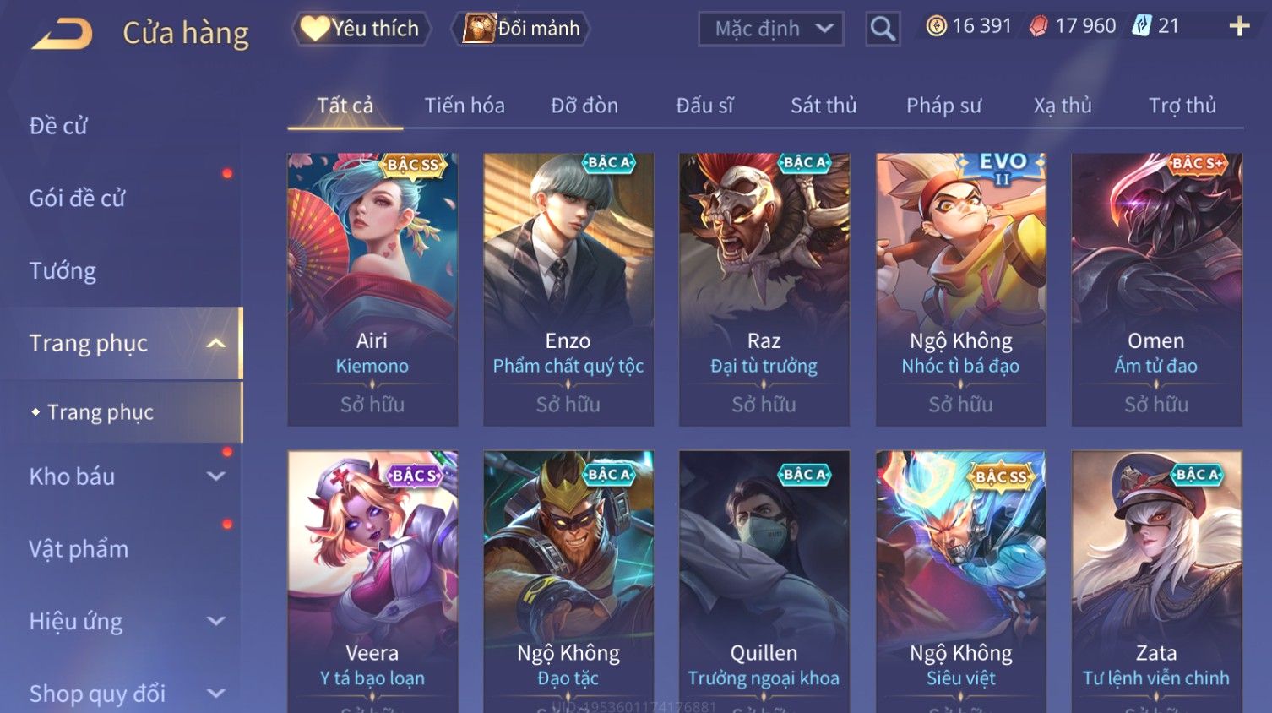Click the back arrow icon
This screenshot has height=713, width=1272.
pos(62,34)
